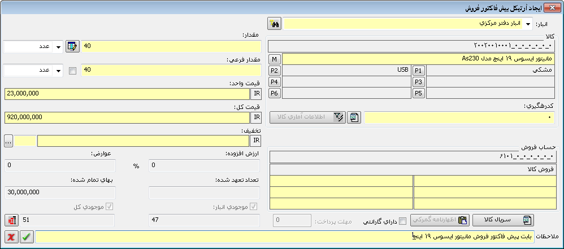Click the P2 property button next to USB
The image size is (564, 249).
[275, 71]
